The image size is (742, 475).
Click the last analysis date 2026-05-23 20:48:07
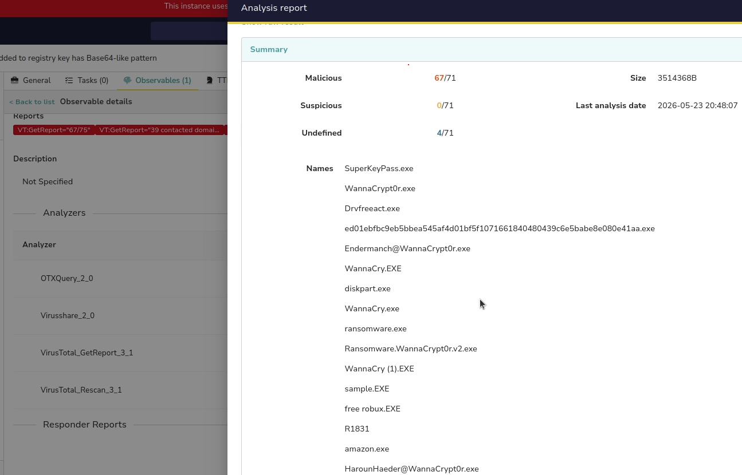(697, 105)
